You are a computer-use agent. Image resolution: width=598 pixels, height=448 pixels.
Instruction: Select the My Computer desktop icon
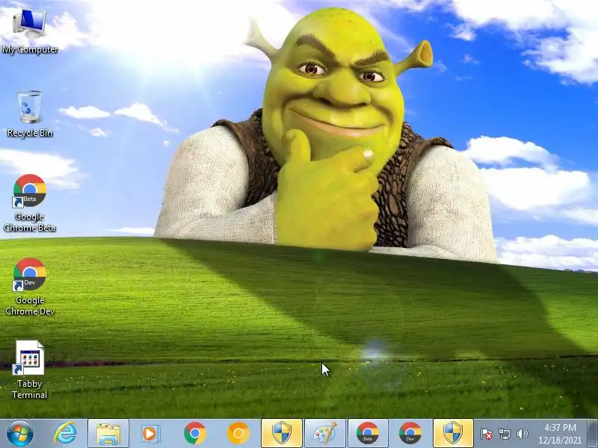click(x=30, y=32)
